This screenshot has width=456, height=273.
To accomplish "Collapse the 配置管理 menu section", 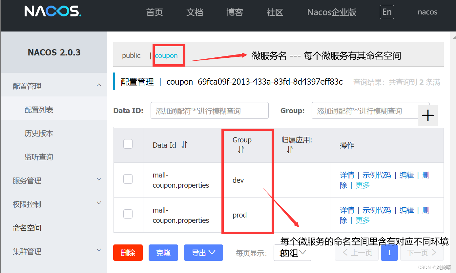I will tap(99, 85).
